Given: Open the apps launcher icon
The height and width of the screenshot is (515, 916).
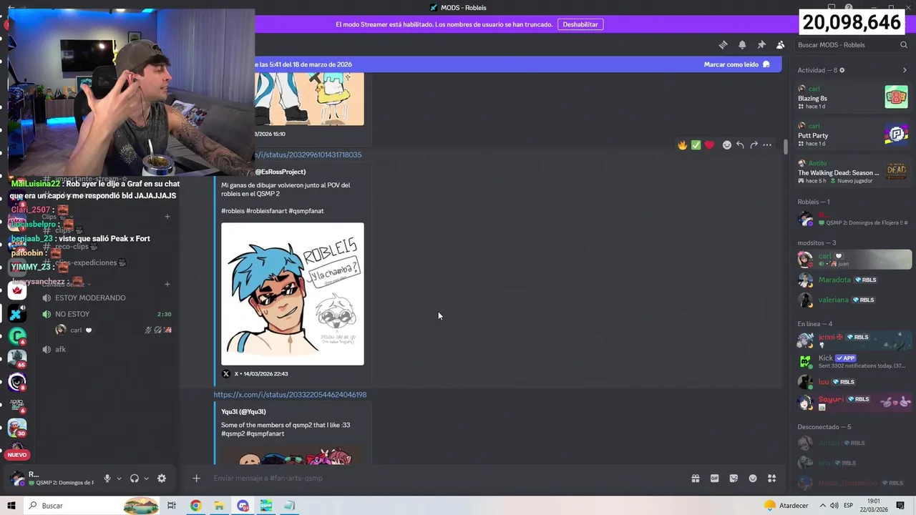Looking at the screenshot, I should pyautogui.click(x=772, y=479).
